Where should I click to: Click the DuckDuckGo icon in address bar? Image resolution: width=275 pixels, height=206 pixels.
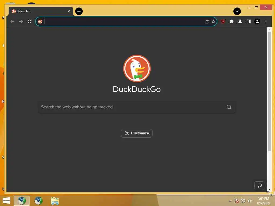[x=40, y=21]
